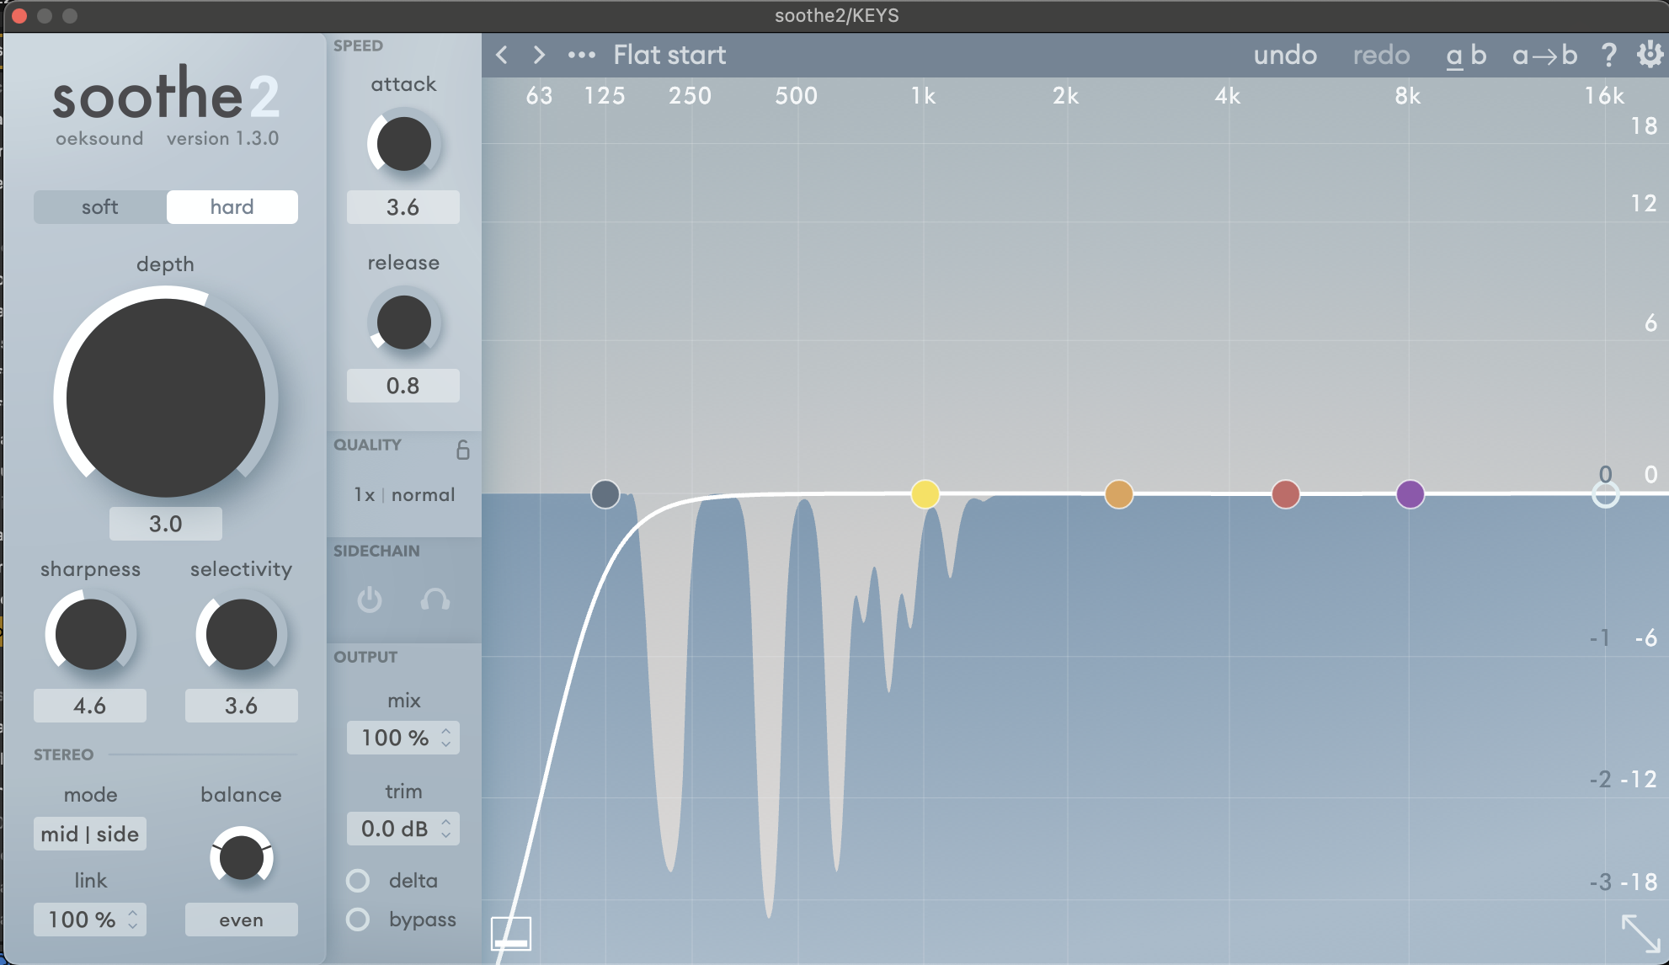Click the plugin window resize arrow
Image resolution: width=1669 pixels, height=965 pixels.
(x=1640, y=933)
